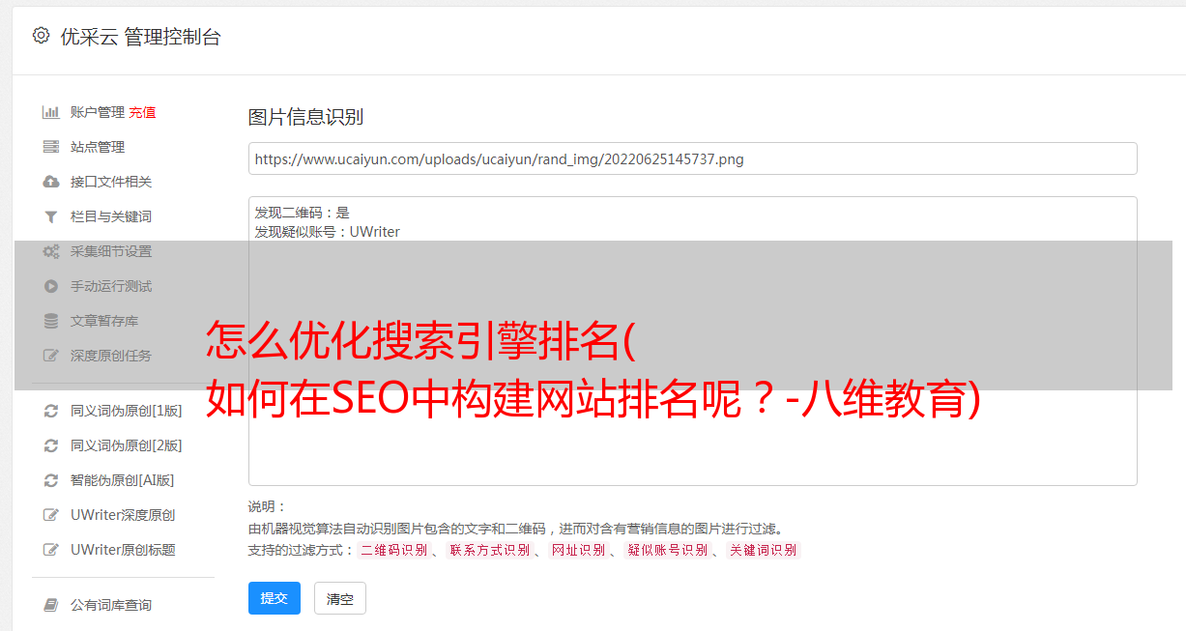Click the refresh icon for 智能伪原创[AI版]
The image size is (1186, 631).
tap(51, 480)
